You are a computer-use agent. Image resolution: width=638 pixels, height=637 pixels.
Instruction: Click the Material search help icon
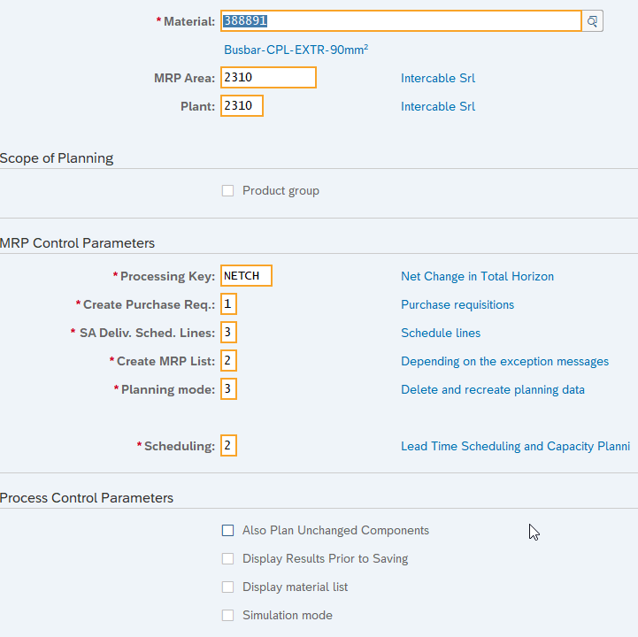click(x=593, y=21)
